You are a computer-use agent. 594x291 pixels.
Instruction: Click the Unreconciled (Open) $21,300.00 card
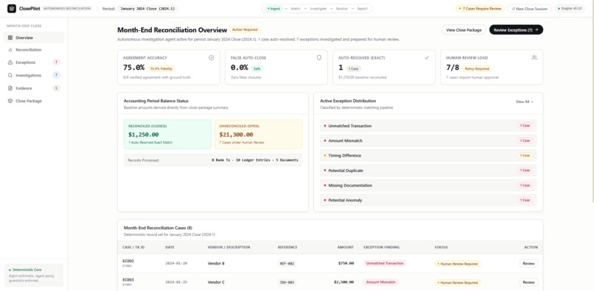click(x=259, y=134)
